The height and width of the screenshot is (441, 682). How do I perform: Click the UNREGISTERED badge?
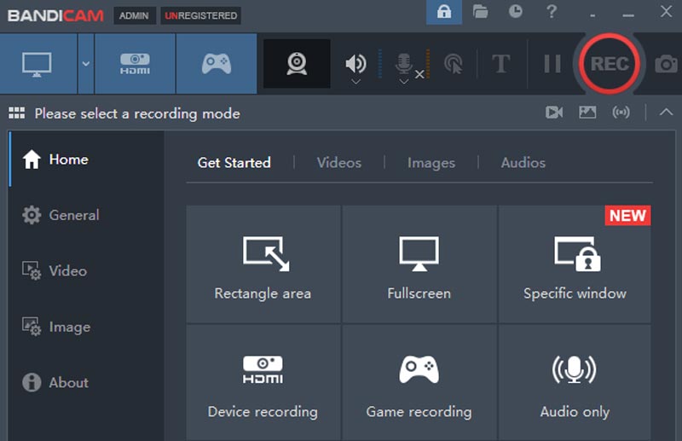200,15
